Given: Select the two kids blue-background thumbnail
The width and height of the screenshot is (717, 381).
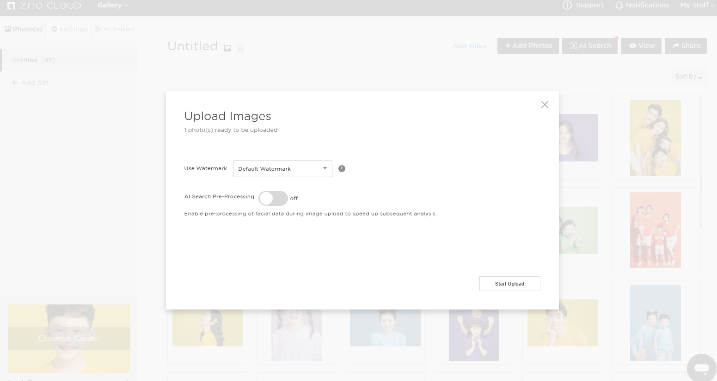Looking at the screenshot, I should [x=655, y=323].
